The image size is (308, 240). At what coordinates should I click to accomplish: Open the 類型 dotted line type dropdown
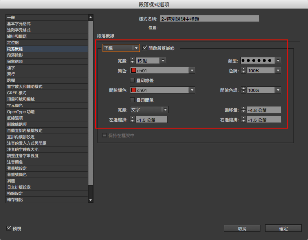point(261,60)
